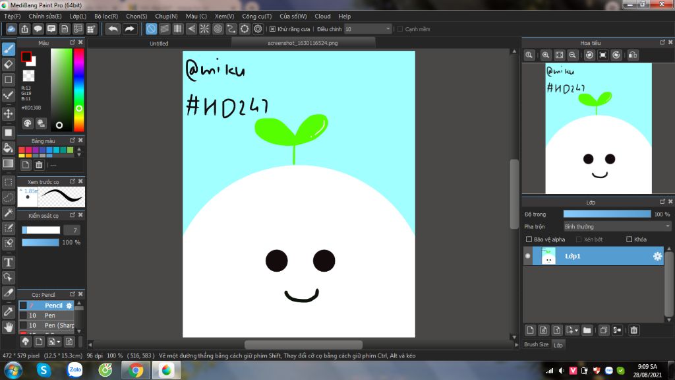Image resolution: width=675 pixels, height=380 pixels.
Task: Select the Magic Wand tool
Action: (9, 212)
